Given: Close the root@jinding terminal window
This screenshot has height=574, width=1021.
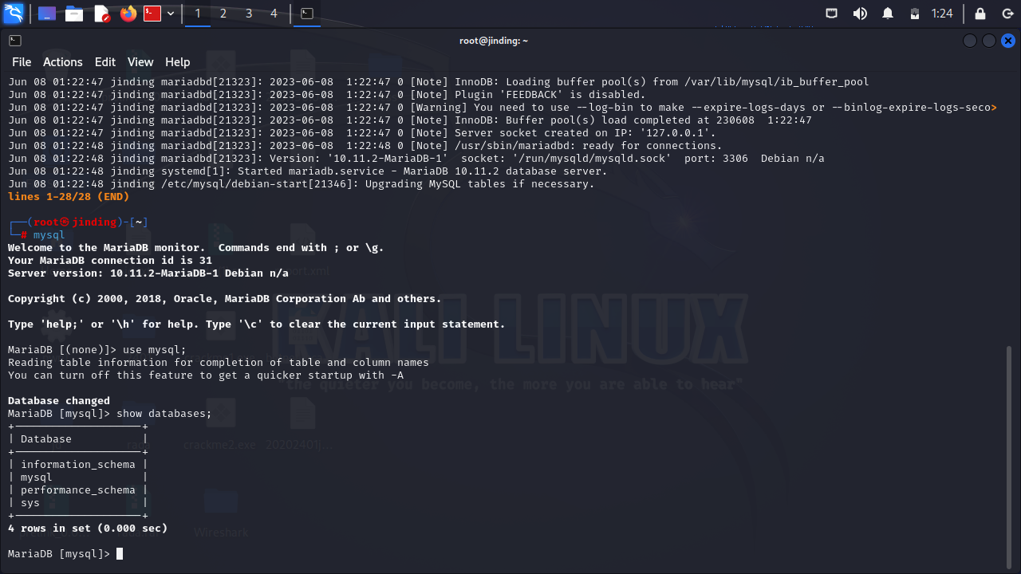Looking at the screenshot, I should 1008,41.
